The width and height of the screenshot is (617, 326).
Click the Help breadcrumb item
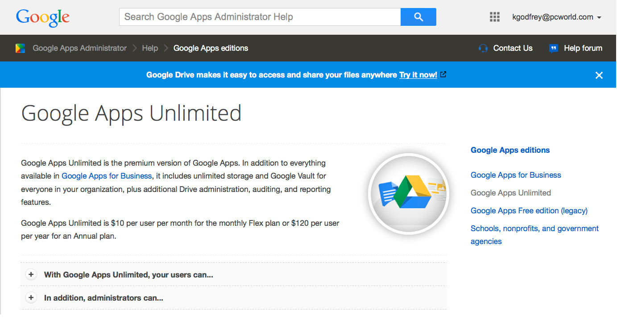click(x=150, y=48)
